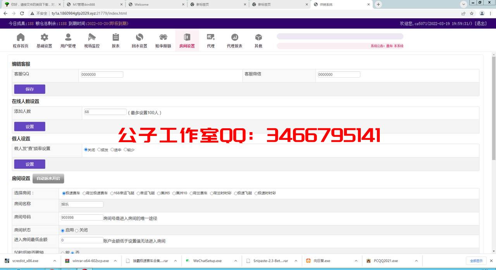
Task: Reload the current page
Action: coord(22,13)
